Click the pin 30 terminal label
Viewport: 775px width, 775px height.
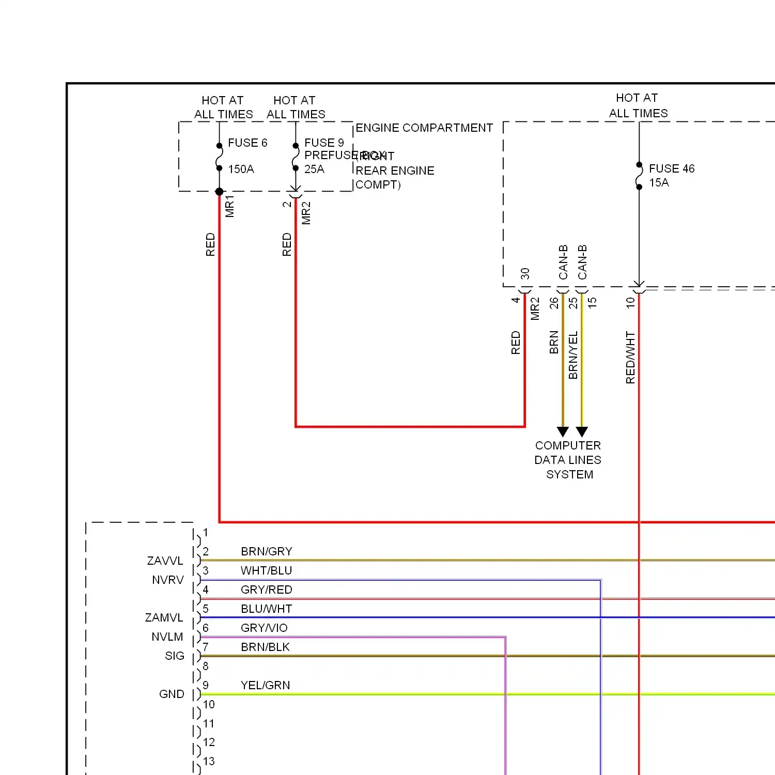point(525,273)
